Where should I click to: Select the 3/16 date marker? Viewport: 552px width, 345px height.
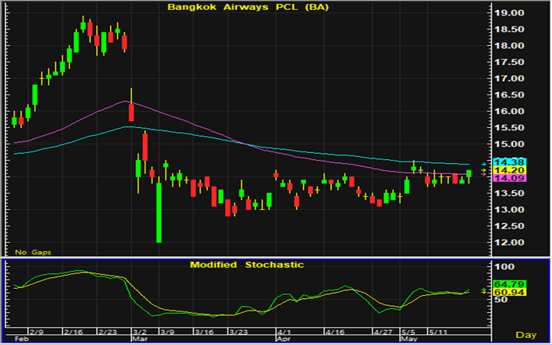pos(204,332)
